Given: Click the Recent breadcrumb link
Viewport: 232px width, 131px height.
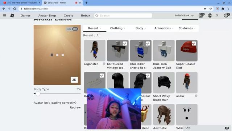Looking at the screenshot, I should coord(88,35).
